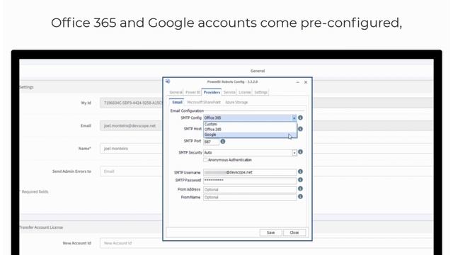Open the Service tab
The image size is (453, 255).
tap(229, 92)
